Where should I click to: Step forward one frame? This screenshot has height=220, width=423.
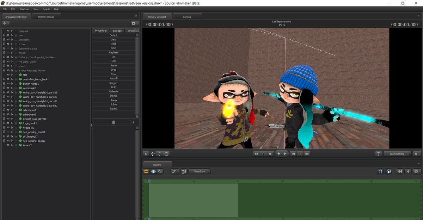293,154
